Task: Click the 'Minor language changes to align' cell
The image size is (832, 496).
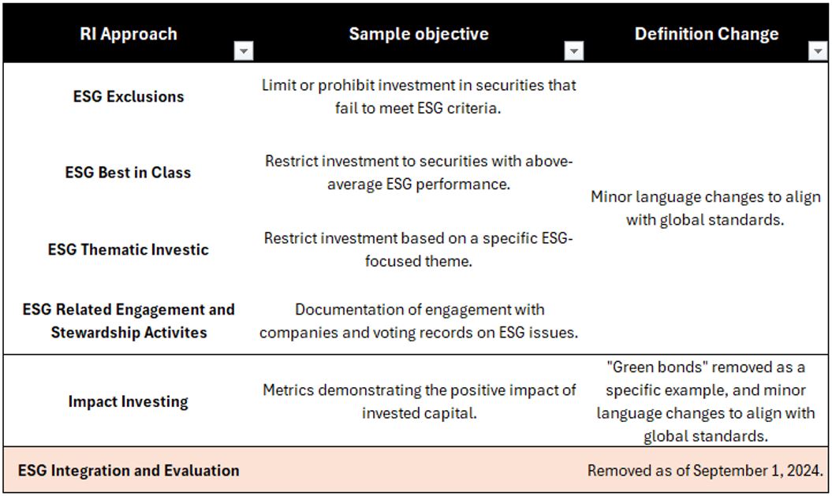Action: [706, 207]
